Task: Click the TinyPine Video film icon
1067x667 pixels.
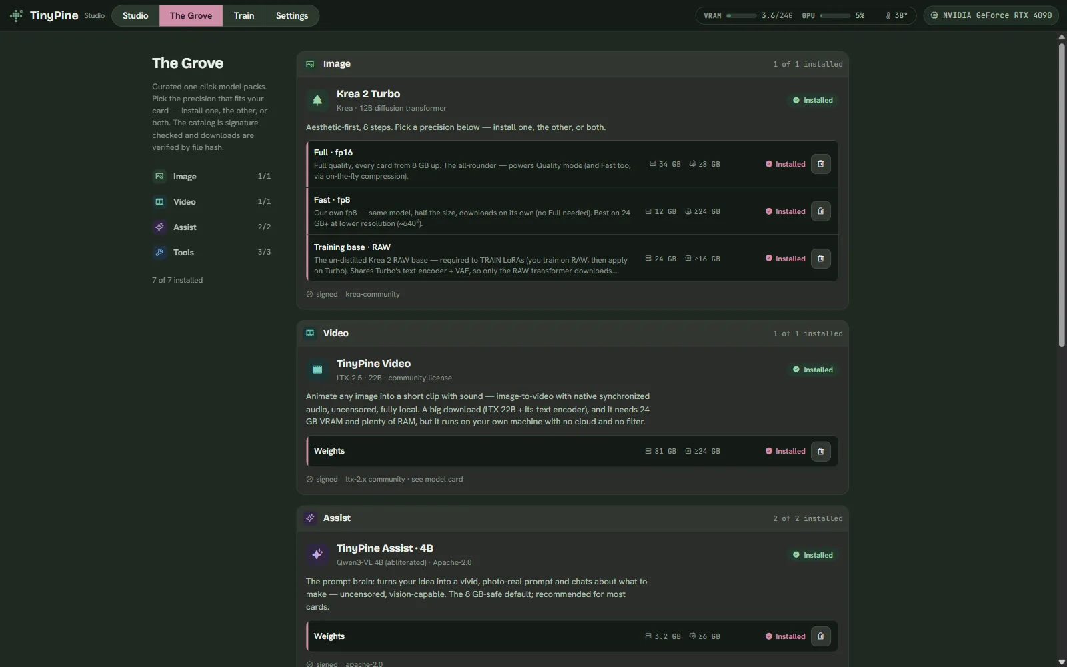Action: [x=317, y=370]
